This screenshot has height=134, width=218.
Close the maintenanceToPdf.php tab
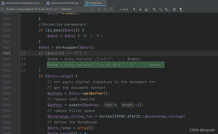(x=81, y=3)
